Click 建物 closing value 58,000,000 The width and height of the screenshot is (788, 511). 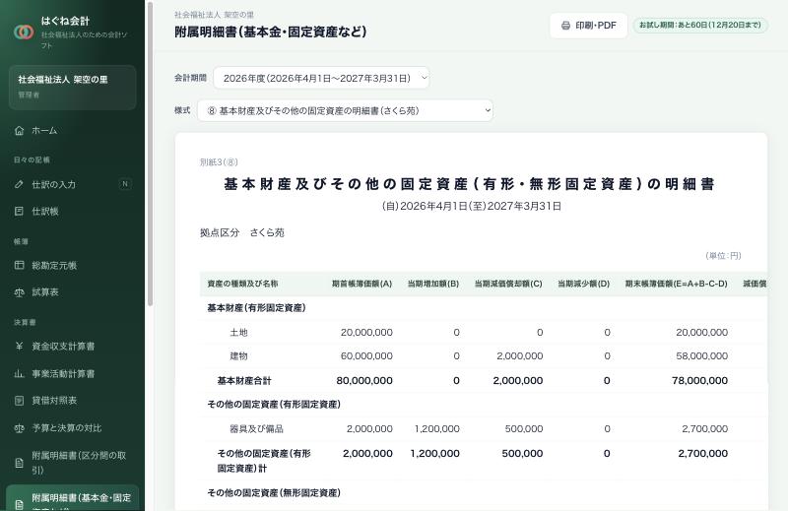701,355
